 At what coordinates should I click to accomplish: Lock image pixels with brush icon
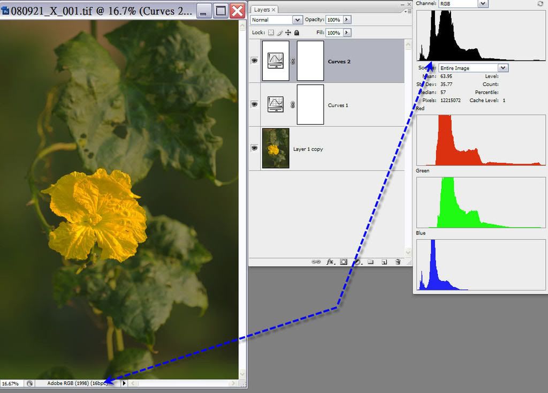[279, 33]
